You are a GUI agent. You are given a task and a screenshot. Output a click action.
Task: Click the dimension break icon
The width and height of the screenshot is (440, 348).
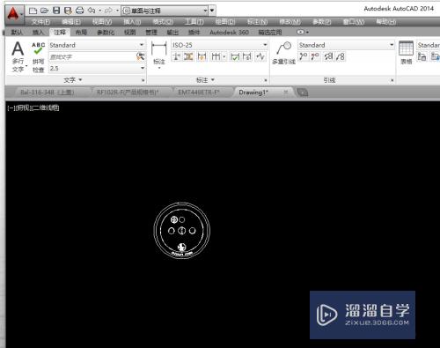point(176,56)
